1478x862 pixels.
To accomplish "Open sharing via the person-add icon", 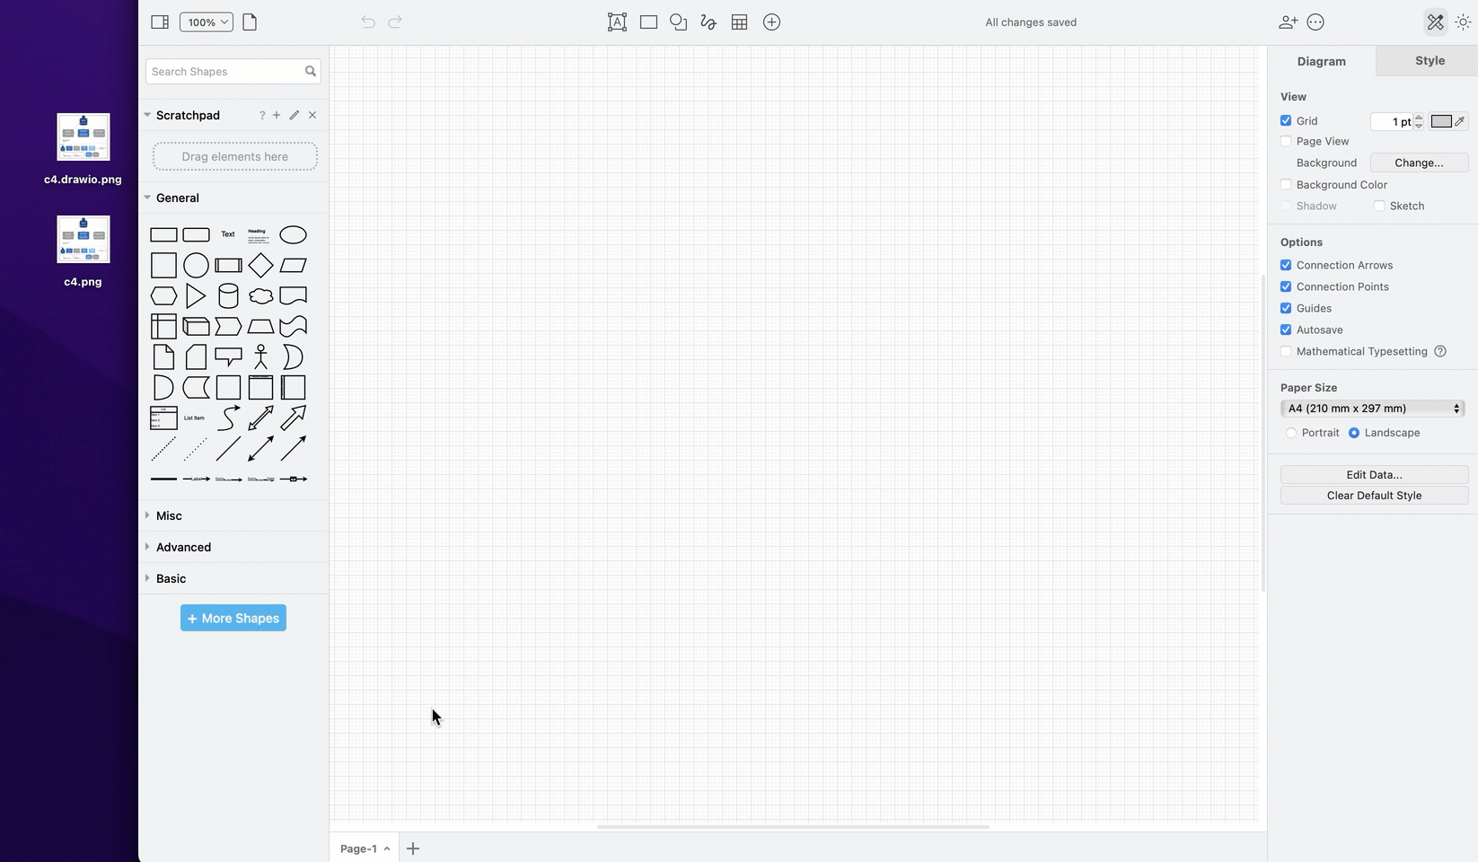I will click(1288, 22).
